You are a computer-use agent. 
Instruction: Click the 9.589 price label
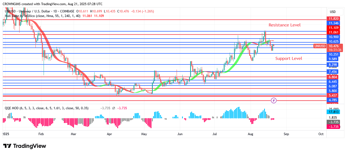tap(333, 59)
